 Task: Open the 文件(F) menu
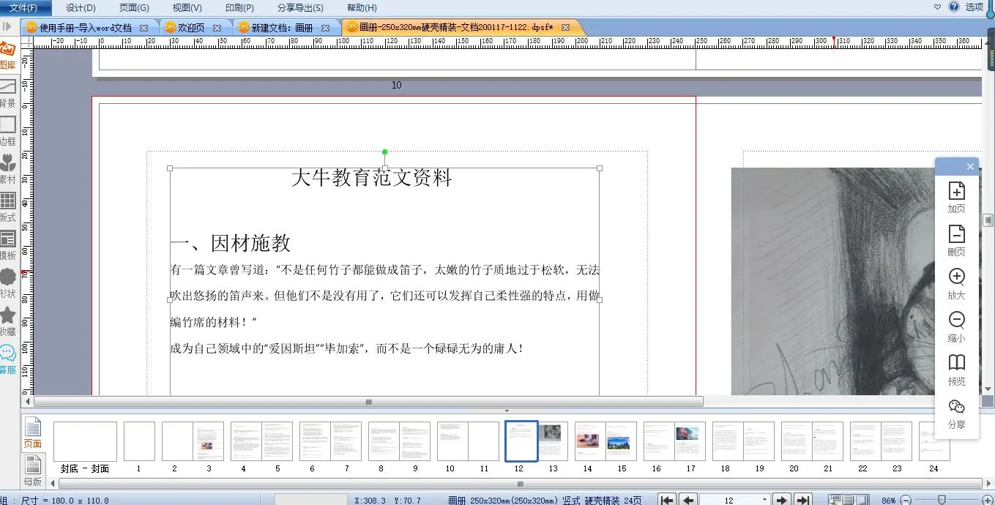click(x=24, y=8)
